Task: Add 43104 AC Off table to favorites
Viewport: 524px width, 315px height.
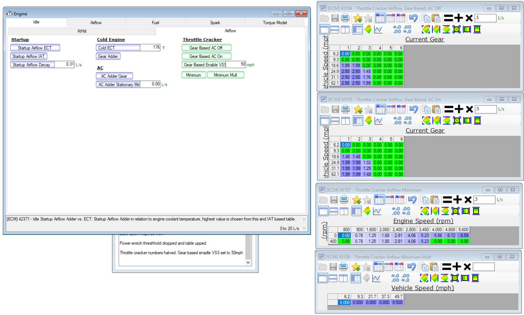Action: 358,18
